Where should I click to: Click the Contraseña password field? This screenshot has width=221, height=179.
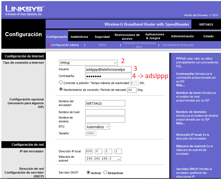(x=108, y=76)
